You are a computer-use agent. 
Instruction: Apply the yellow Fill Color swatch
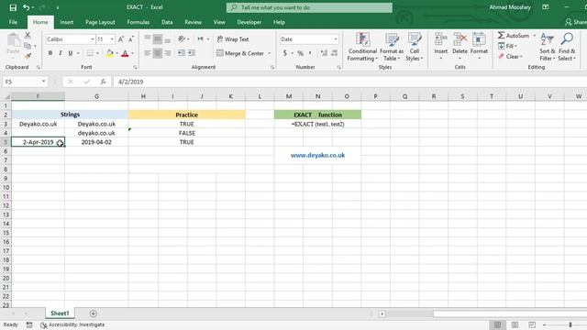point(109,53)
